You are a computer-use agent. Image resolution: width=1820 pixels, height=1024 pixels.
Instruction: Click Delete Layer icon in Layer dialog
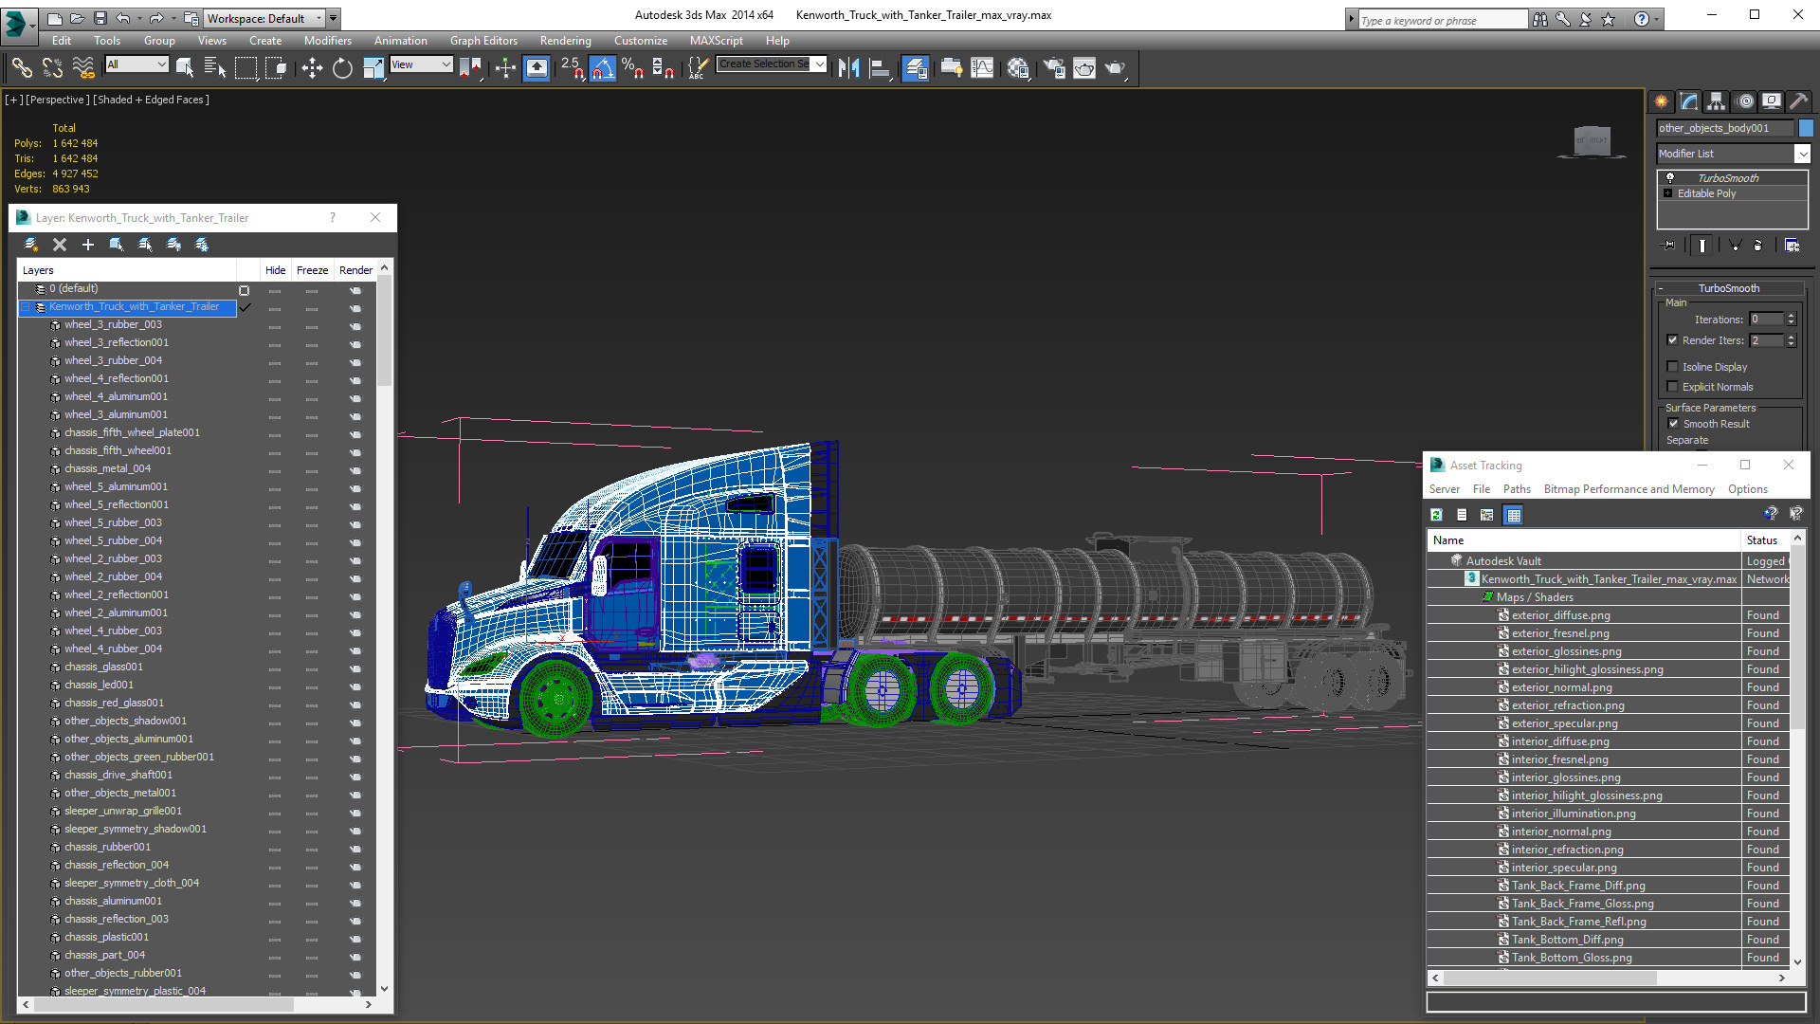(60, 245)
